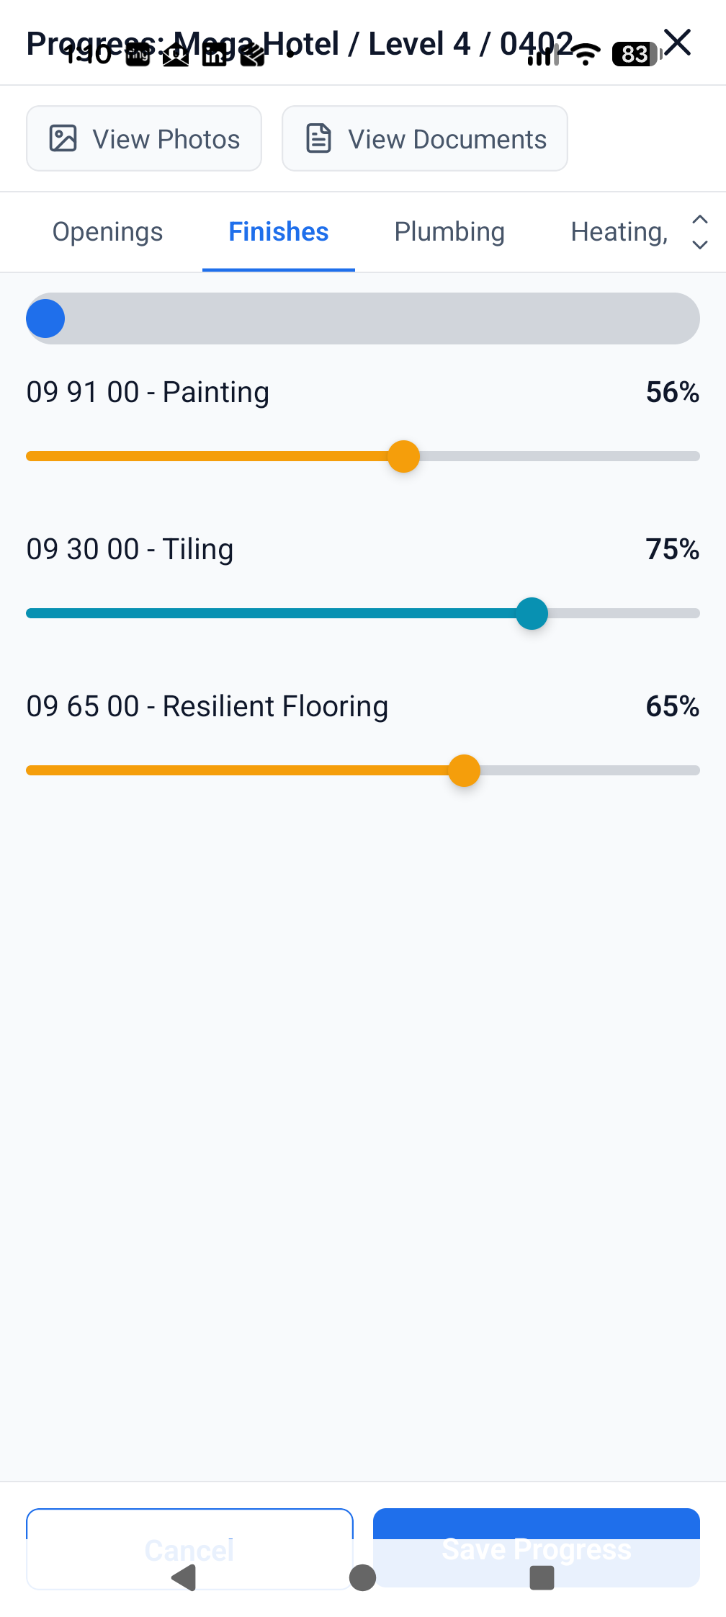The height and width of the screenshot is (1617, 726).
Task: Tap the battery 83 indicator
Action: coord(637,54)
